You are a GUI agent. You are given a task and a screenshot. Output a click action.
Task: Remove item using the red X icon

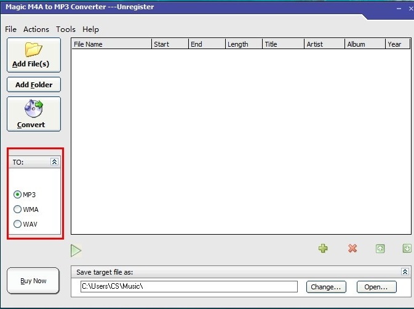[352, 248]
